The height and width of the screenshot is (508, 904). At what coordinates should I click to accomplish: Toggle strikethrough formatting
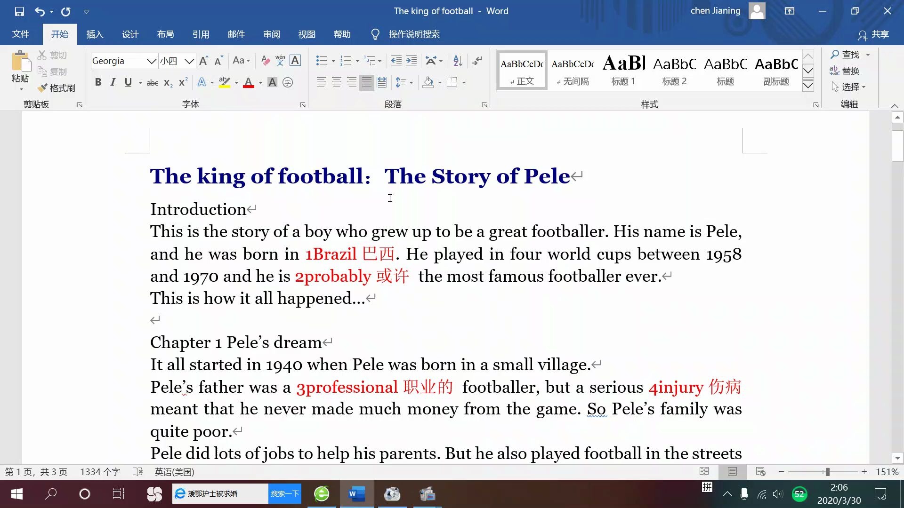click(153, 82)
